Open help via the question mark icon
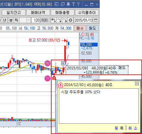 [x=78, y=4]
